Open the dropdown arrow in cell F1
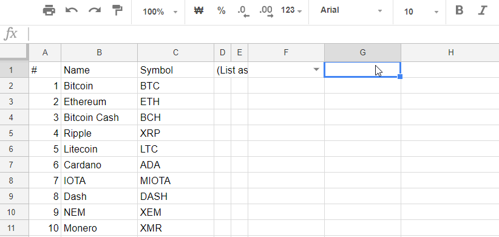 [316, 69]
